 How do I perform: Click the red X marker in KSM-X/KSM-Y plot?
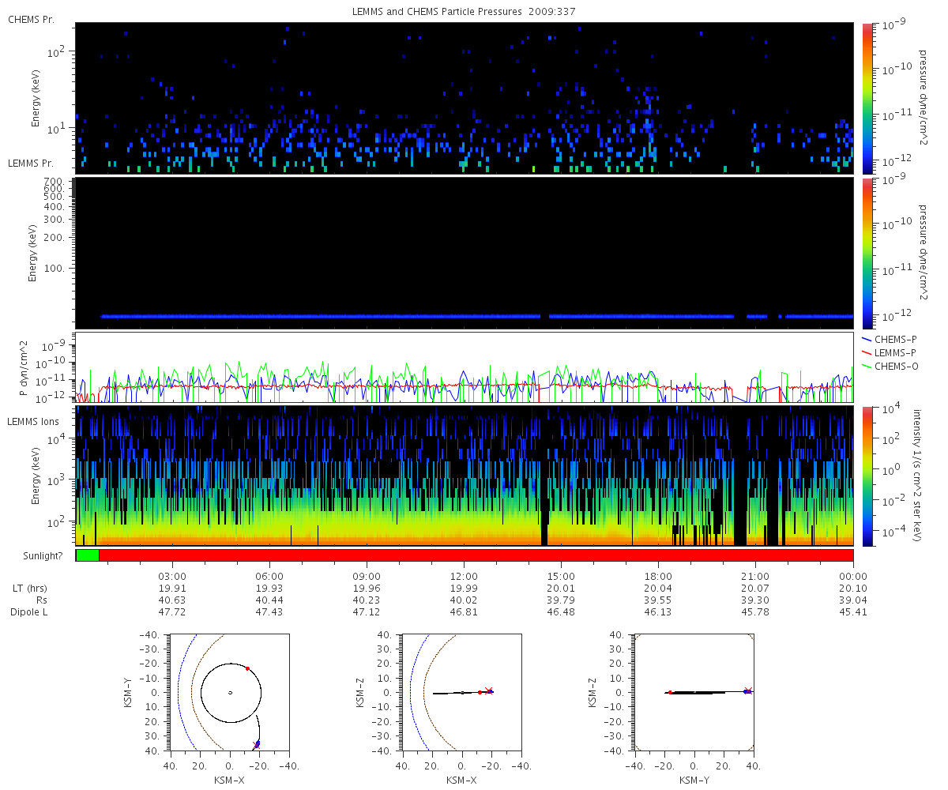coord(255,746)
